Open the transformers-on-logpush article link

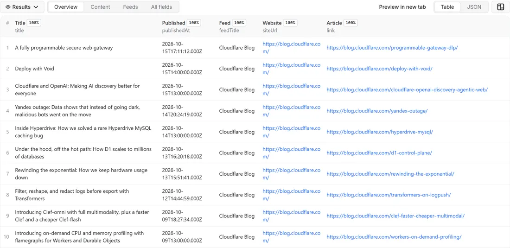tap(389, 195)
